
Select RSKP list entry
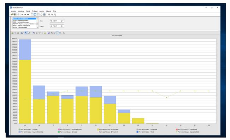tap(24, 22)
